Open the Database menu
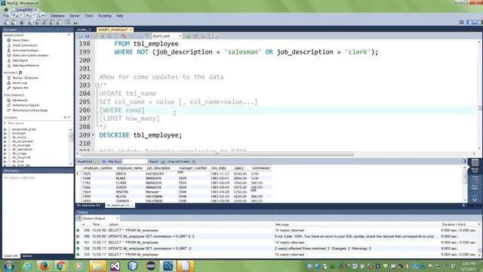Image resolution: width=483 pixels, height=272 pixels. coord(57,15)
